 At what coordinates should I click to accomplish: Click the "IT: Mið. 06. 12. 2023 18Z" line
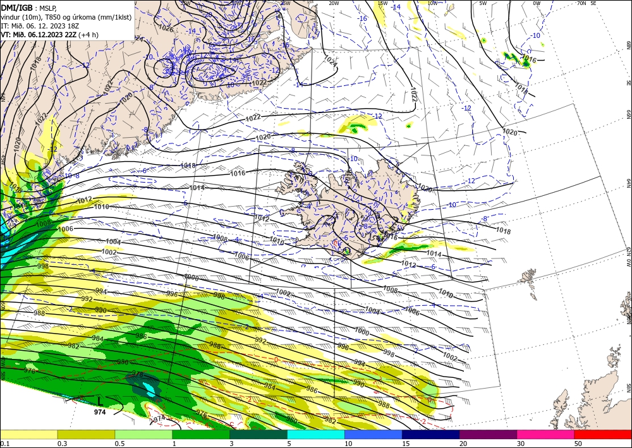[40, 26]
